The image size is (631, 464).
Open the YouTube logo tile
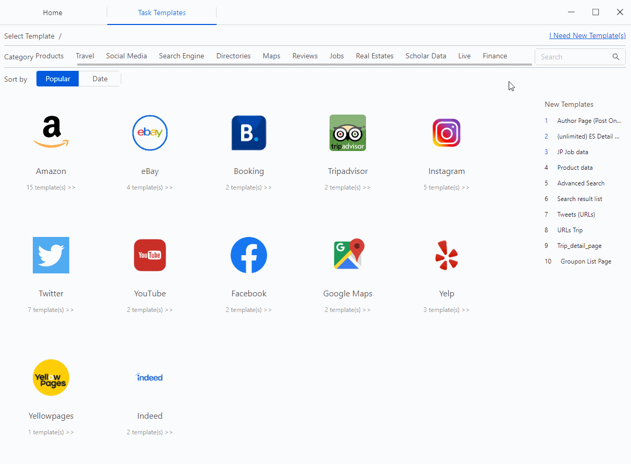(150, 255)
